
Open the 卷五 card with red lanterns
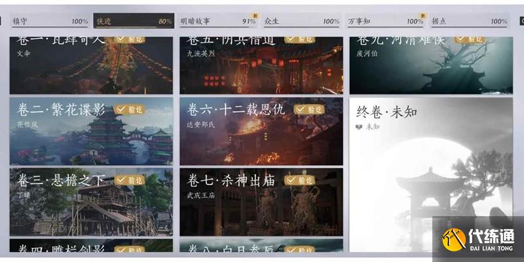261,65
